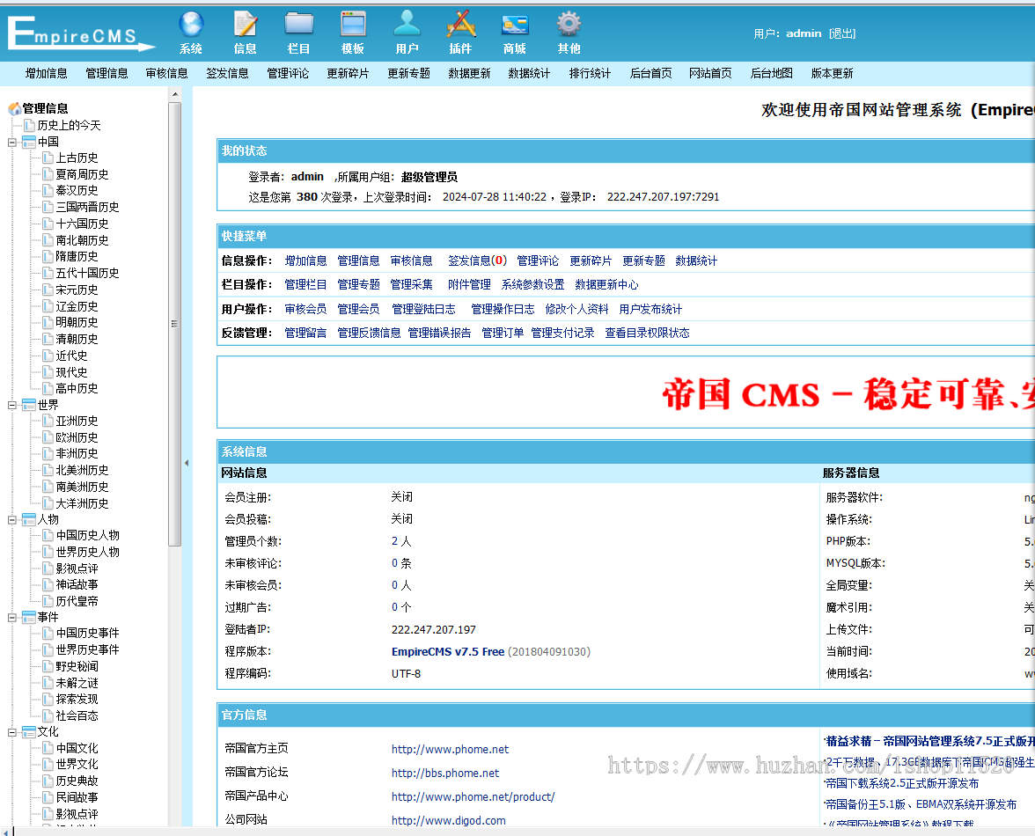This screenshot has width=1035, height=836.
Task: Open 网站首页 in the top menu bar
Action: [x=710, y=73]
